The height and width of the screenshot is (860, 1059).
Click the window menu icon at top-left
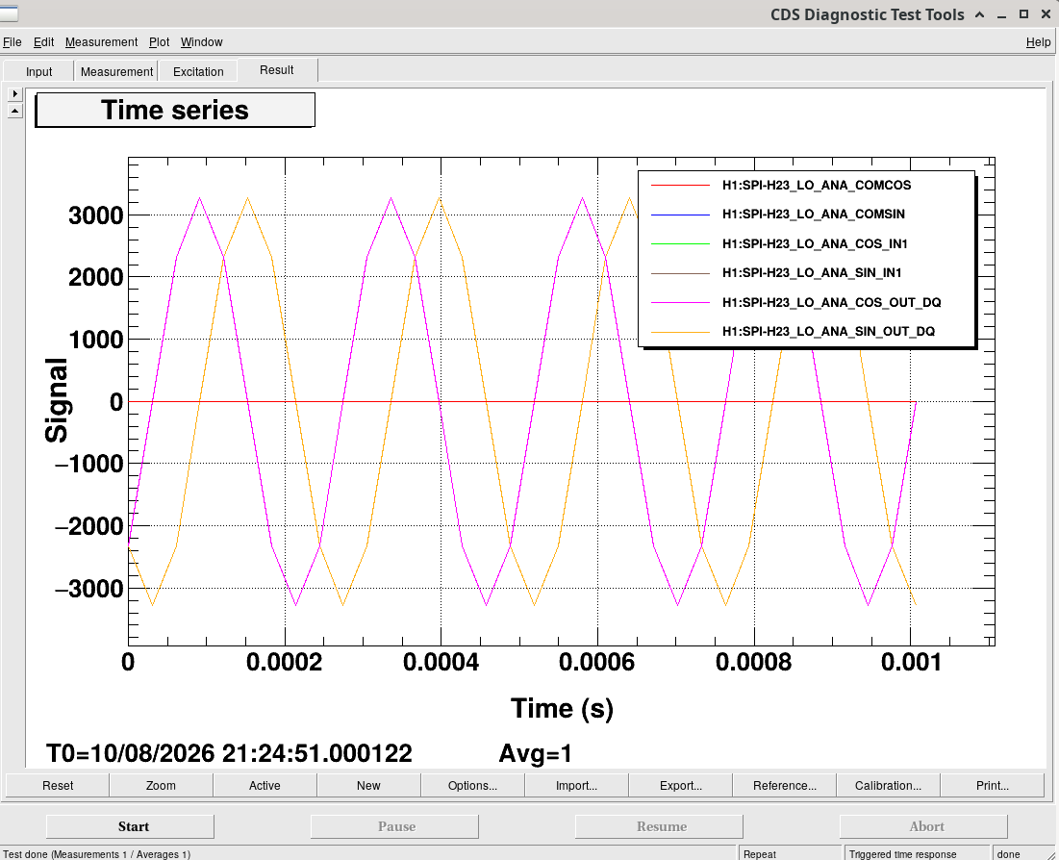coord(8,13)
